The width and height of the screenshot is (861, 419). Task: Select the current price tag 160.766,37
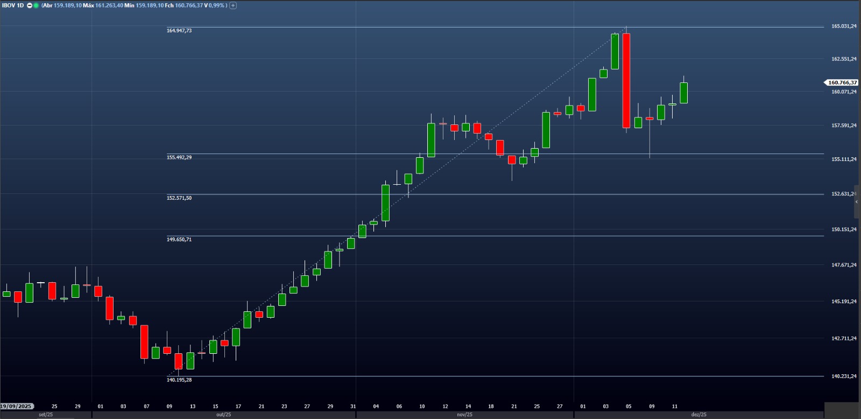(842, 82)
